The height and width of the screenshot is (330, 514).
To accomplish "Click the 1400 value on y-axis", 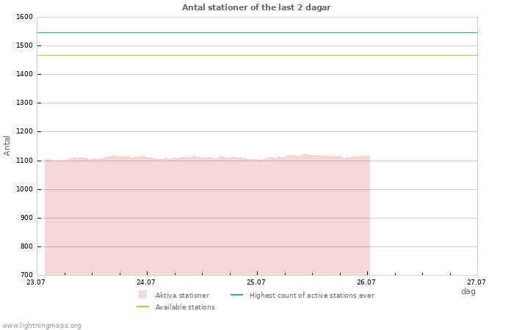I will (24, 74).
